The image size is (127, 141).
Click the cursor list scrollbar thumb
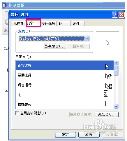coord(116,70)
